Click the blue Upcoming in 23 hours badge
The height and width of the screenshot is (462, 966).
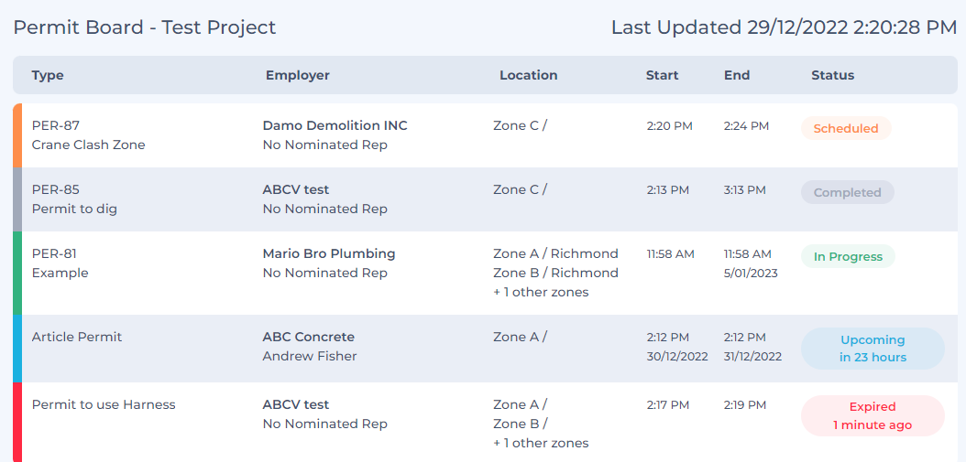pyautogui.click(x=873, y=349)
